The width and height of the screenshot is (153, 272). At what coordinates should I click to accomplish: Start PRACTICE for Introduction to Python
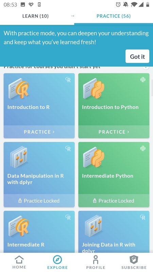114,132
